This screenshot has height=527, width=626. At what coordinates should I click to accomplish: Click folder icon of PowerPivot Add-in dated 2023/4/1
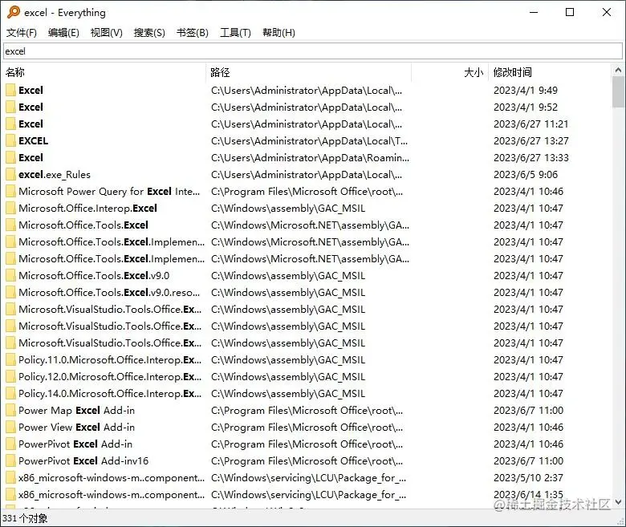10,444
